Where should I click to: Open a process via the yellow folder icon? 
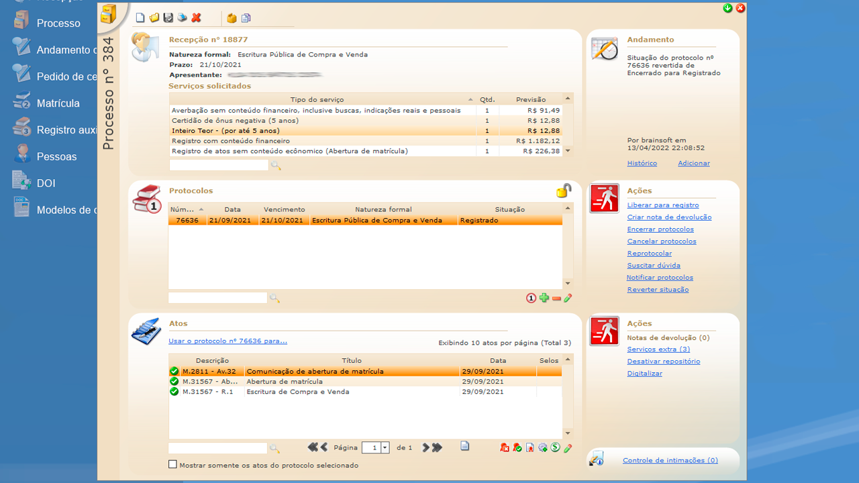pos(154,18)
